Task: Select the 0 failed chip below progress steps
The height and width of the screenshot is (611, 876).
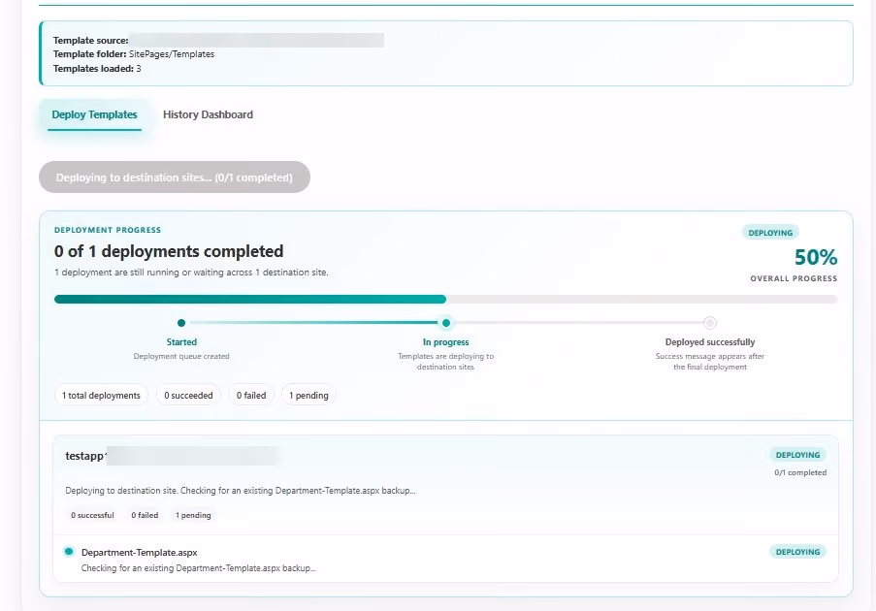Action: (x=251, y=396)
